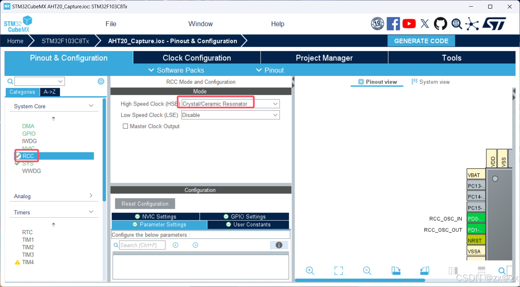Viewport: 520px width, 287px height.
Task: Open the Help menu
Action: pyautogui.click(x=278, y=24)
